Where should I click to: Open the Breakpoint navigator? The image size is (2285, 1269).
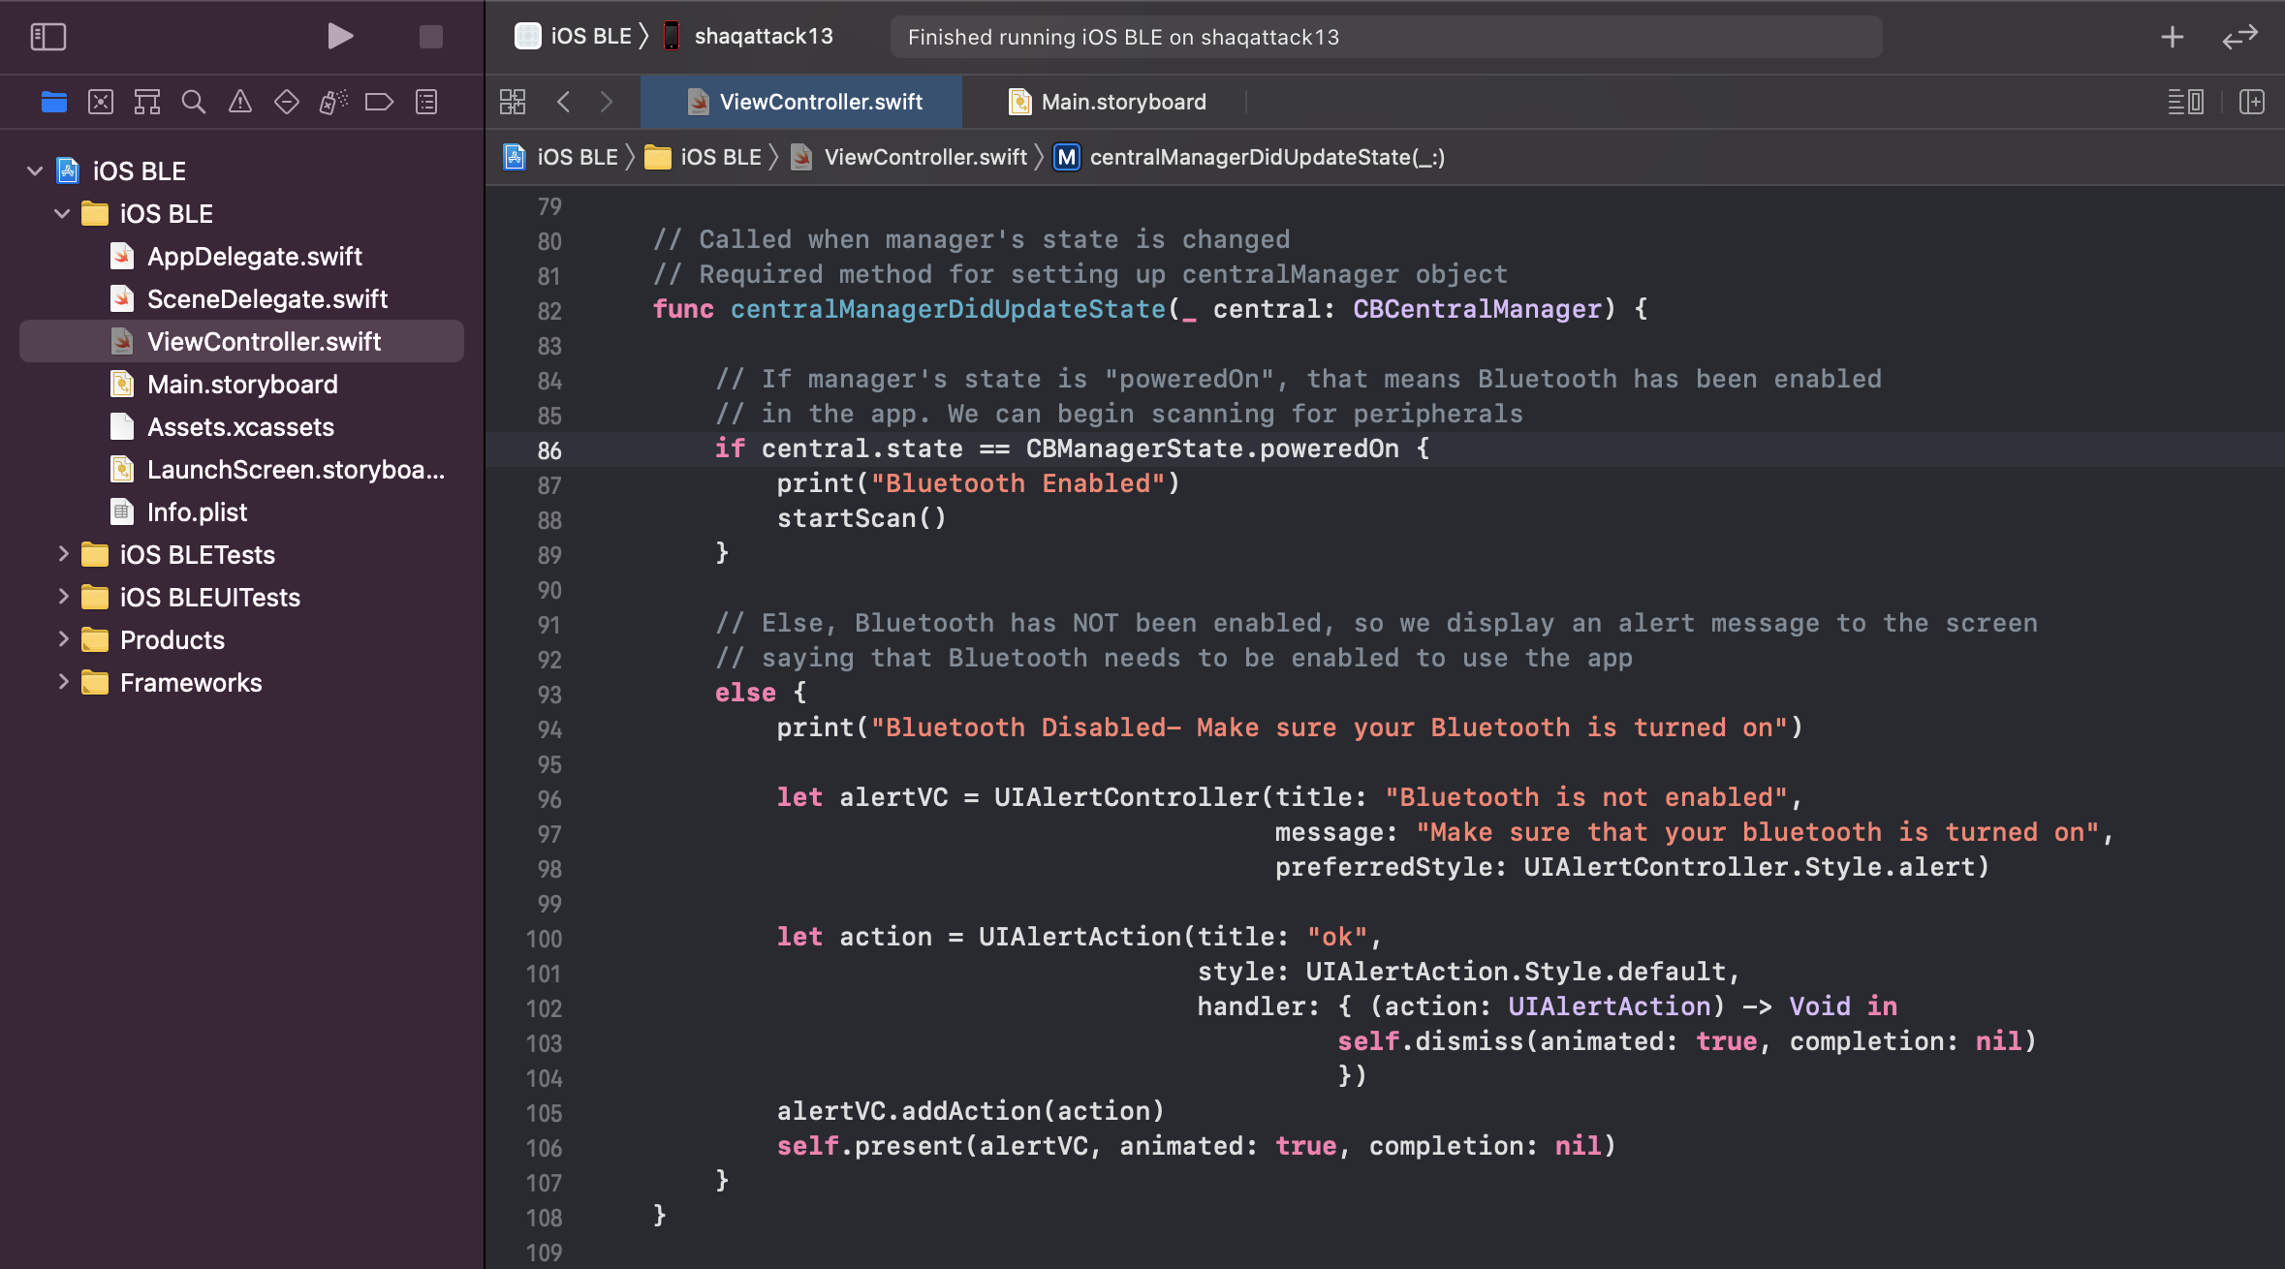[379, 102]
